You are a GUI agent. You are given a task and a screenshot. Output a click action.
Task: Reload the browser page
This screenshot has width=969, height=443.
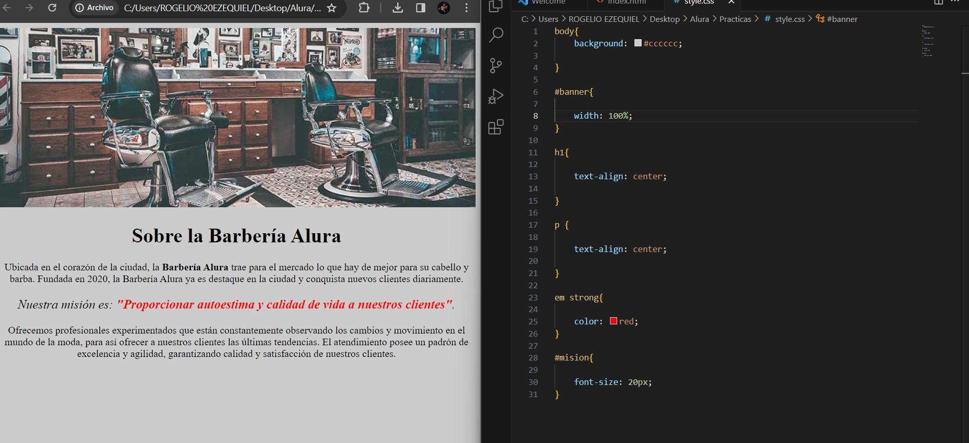click(52, 8)
